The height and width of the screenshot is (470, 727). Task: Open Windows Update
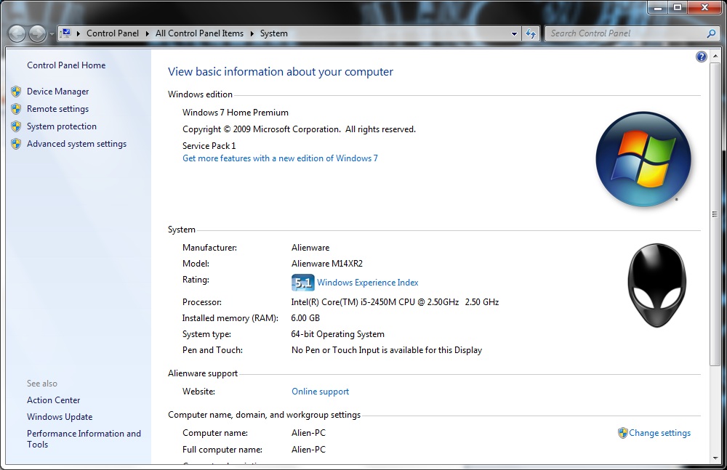point(60,417)
